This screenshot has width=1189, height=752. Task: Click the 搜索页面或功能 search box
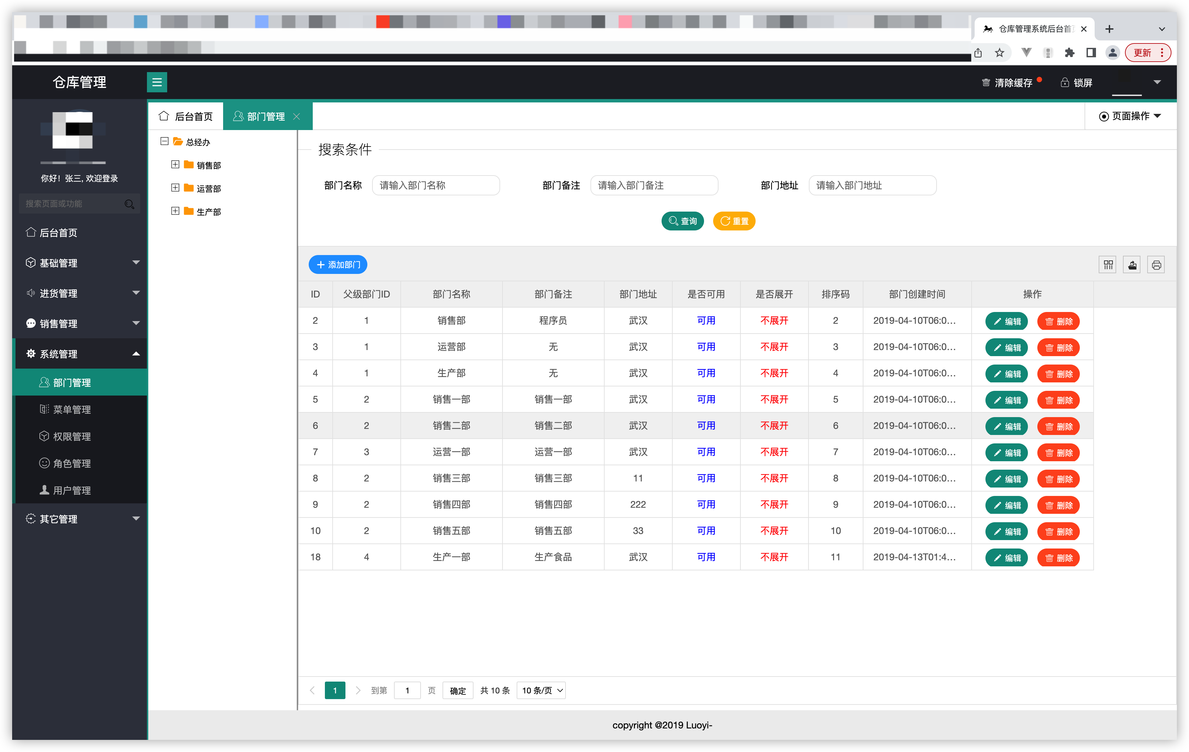click(x=79, y=204)
